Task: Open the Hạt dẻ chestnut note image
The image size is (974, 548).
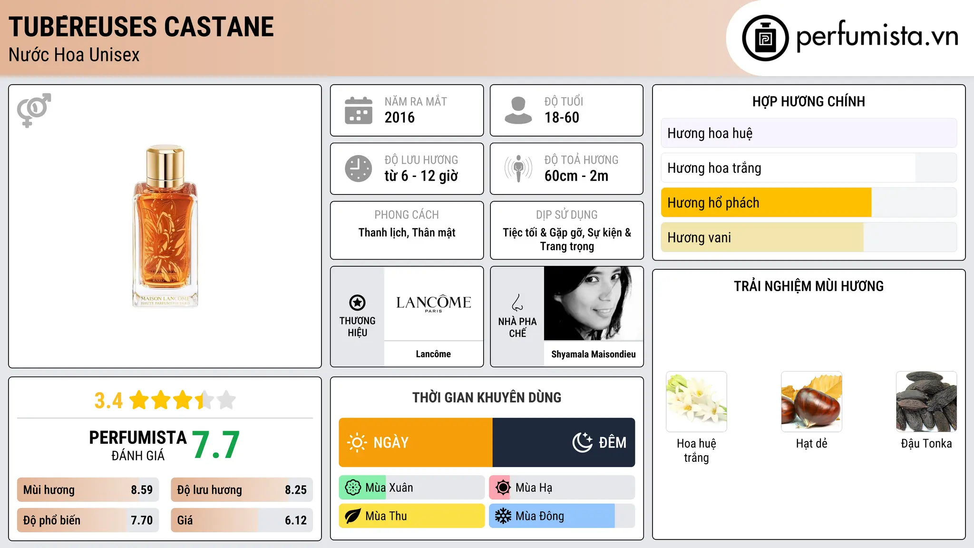Action: click(x=812, y=401)
